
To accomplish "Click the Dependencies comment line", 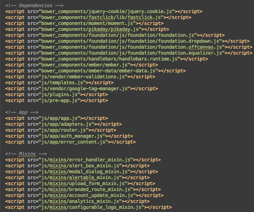I will coord(34,6).
